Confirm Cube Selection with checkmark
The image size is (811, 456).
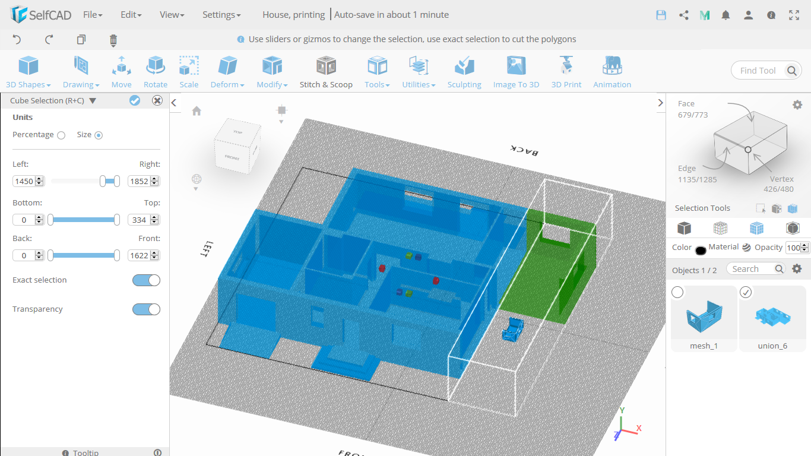pyautogui.click(x=135, y=100)
